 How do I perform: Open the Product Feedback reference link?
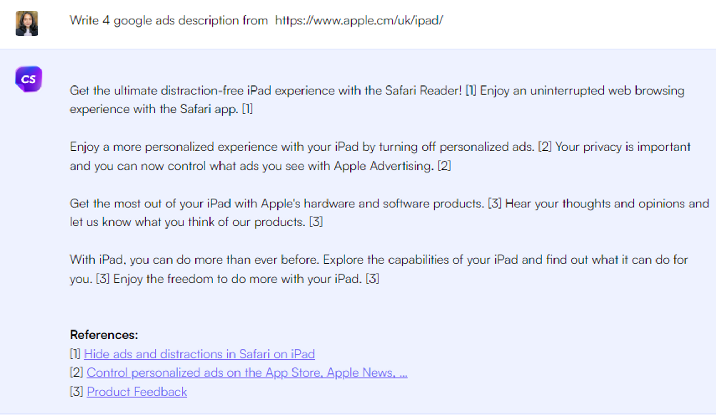(137, 392)
